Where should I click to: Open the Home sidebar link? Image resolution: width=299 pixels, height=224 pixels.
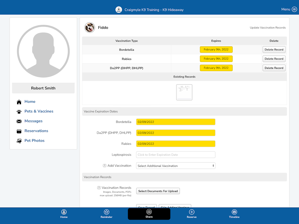[x=30, y=101]
